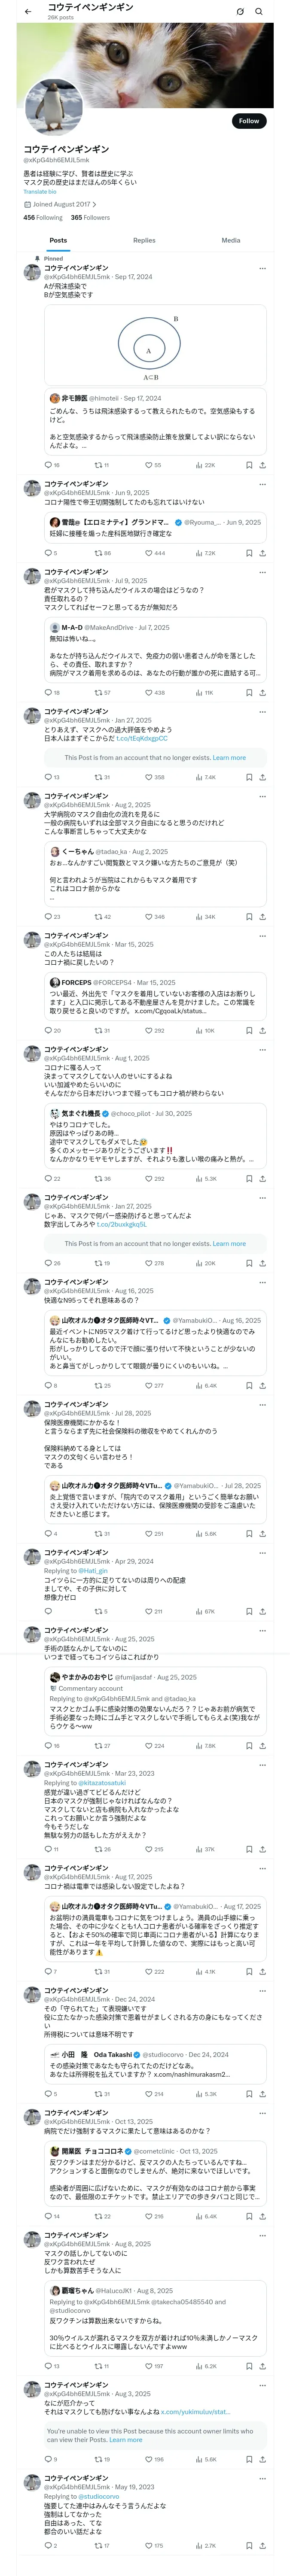Share the pinned post via share icon

tap(262, 465)
